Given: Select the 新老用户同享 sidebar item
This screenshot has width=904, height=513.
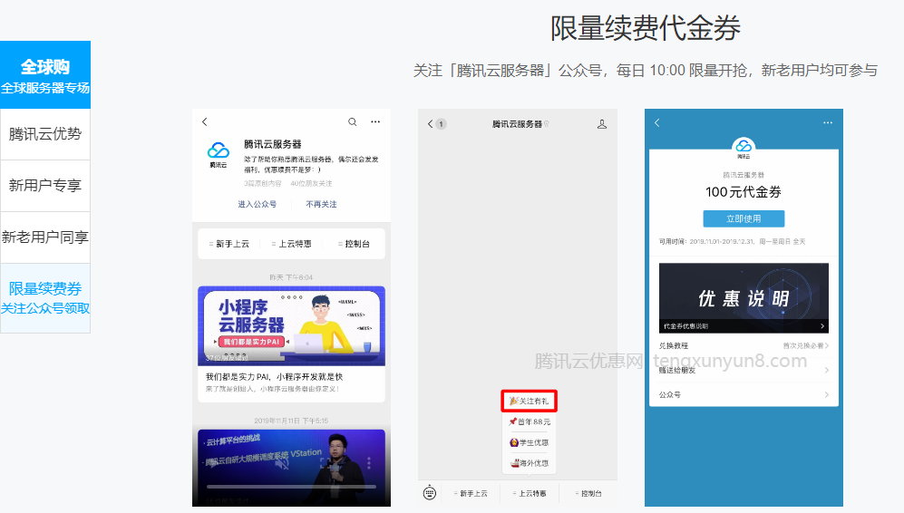Looking at the screenshot, I should [x=45, y=237].
